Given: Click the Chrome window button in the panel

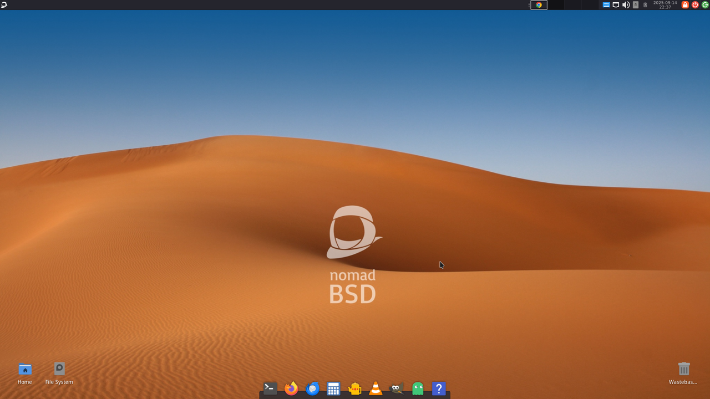Looking at the screenshot, I should 539,5.
